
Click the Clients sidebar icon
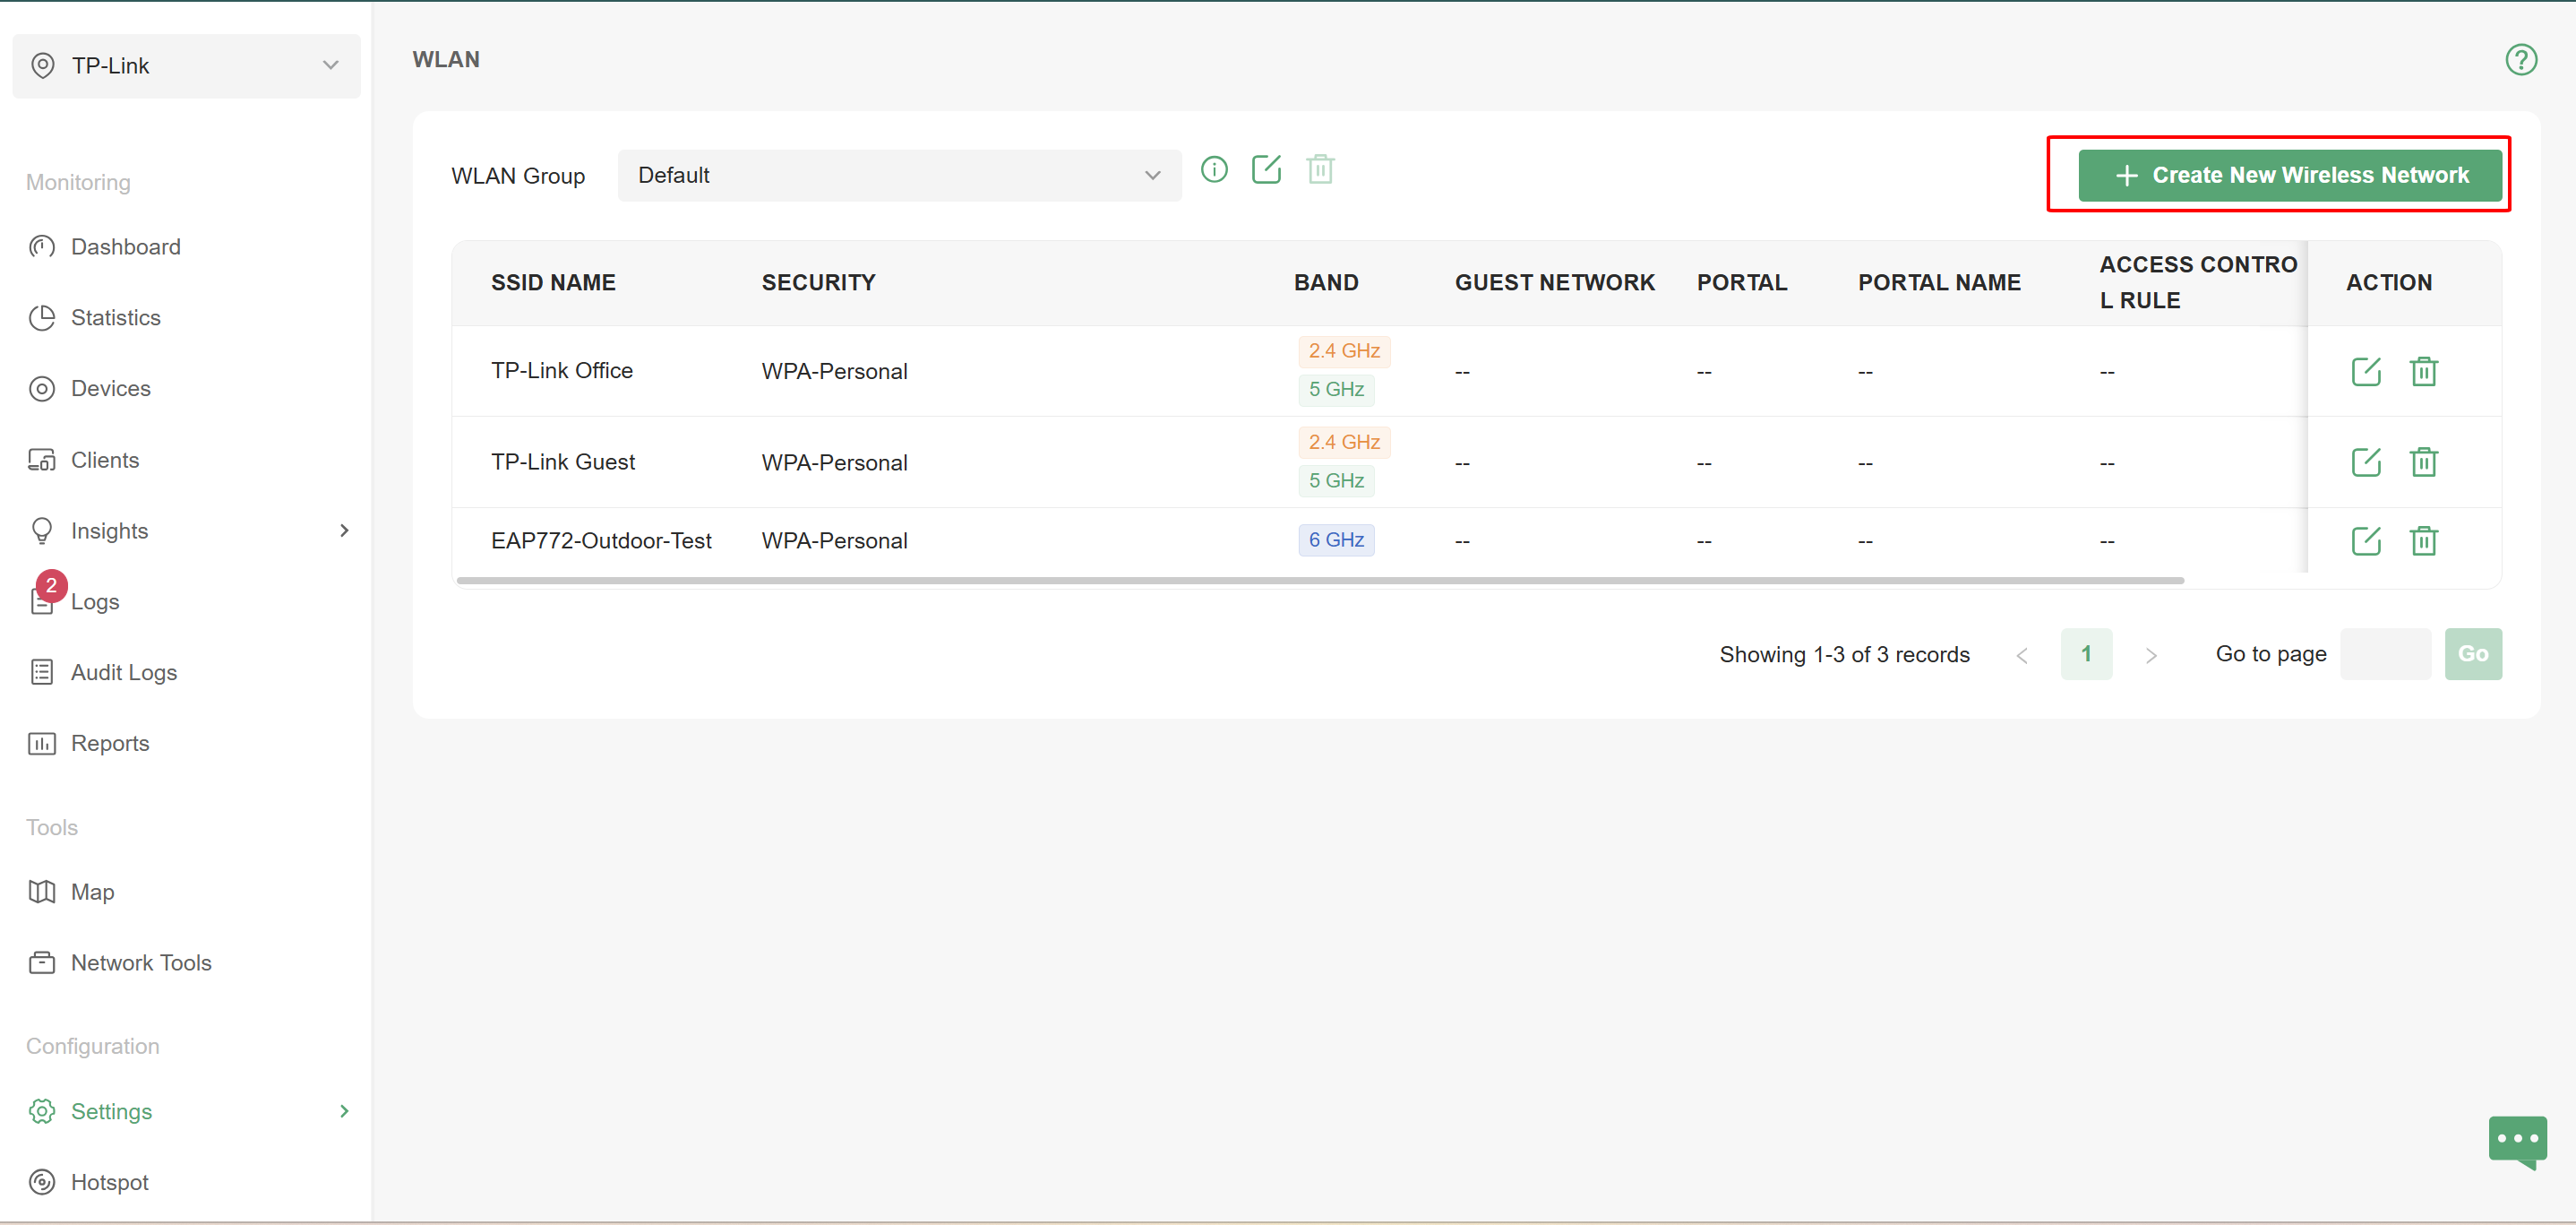(42, 460)
